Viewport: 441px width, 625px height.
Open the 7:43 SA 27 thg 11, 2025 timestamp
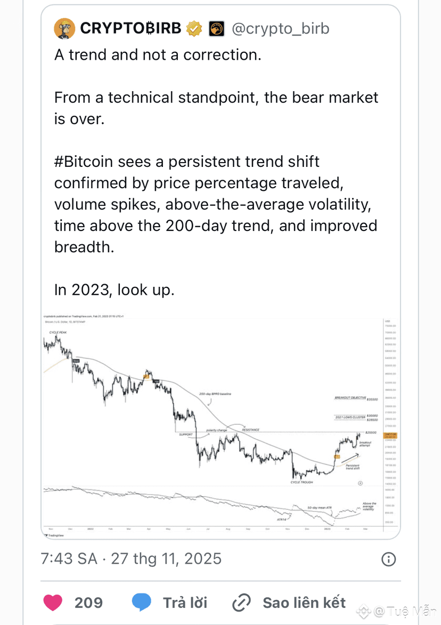pos(131,559)
